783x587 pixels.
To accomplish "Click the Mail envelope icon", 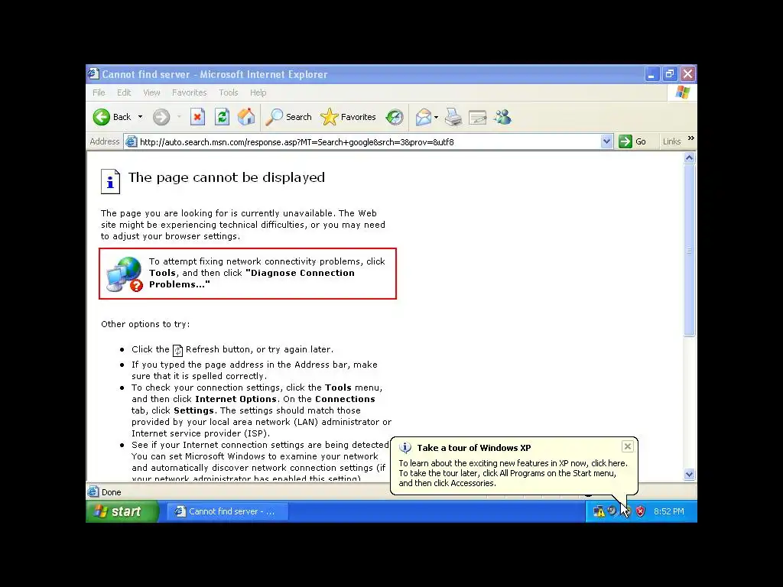I will coord(424,117).
